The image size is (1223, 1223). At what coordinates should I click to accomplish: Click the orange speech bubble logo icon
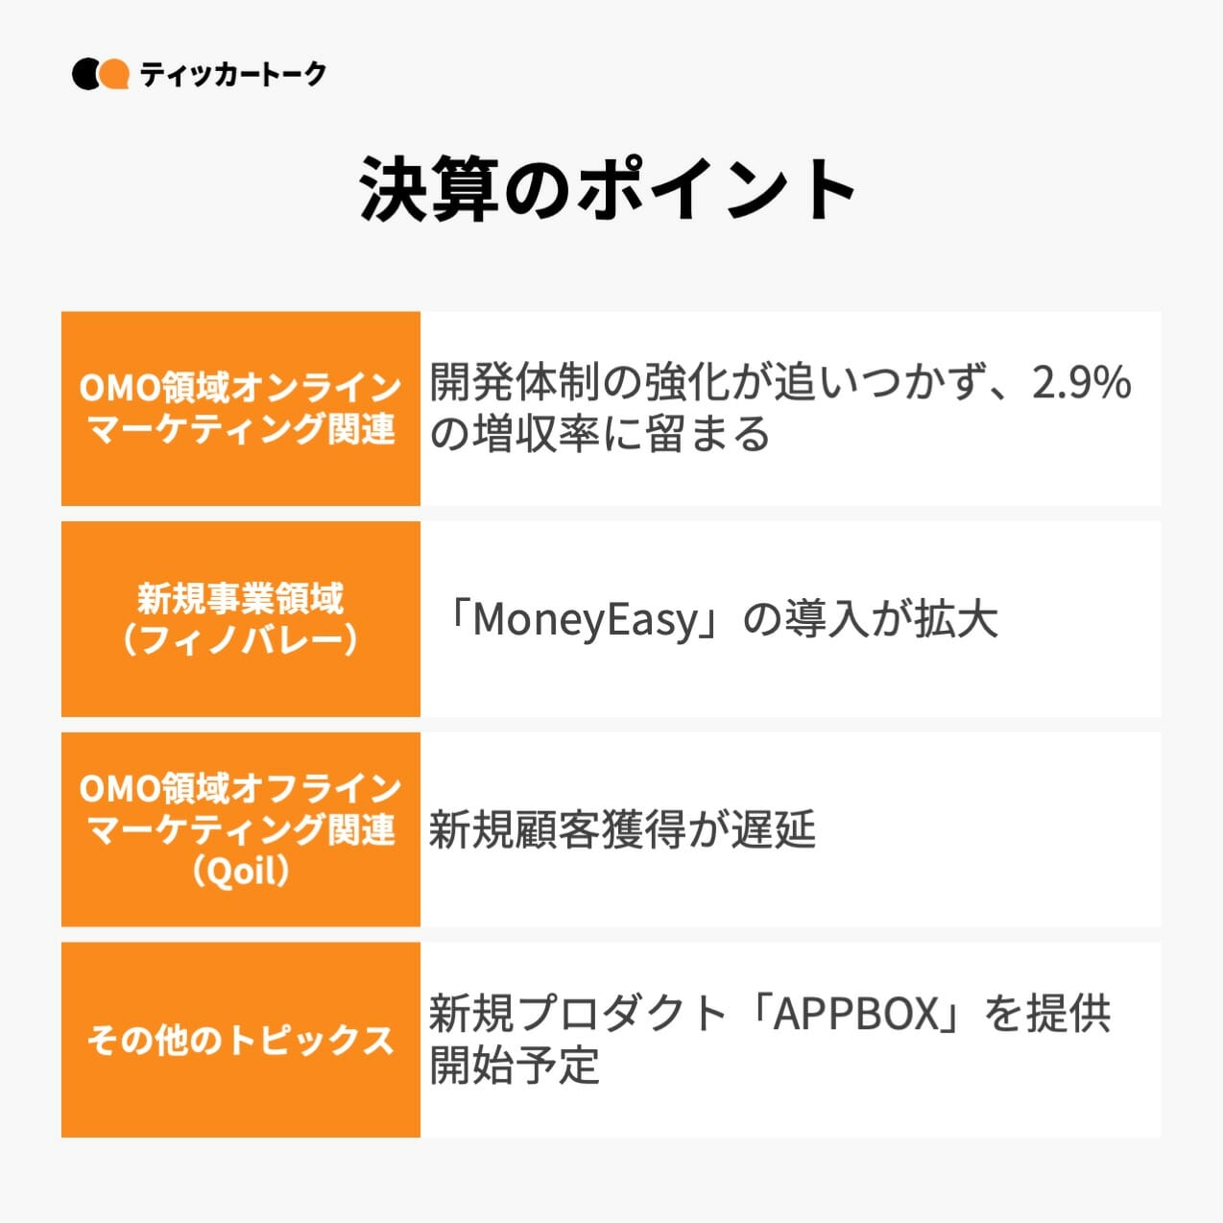pos(114,74)
